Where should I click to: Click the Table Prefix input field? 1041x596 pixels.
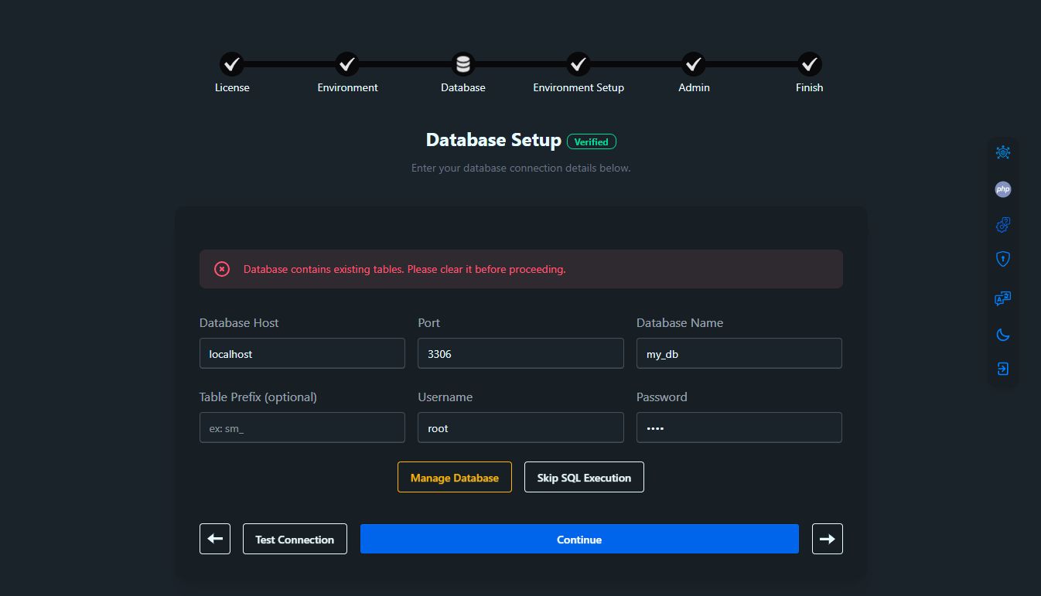tap(302, 427)
